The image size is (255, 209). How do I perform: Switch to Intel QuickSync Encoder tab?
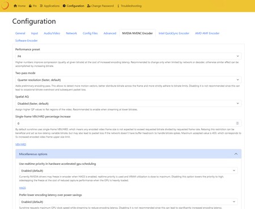coord(174,33)
